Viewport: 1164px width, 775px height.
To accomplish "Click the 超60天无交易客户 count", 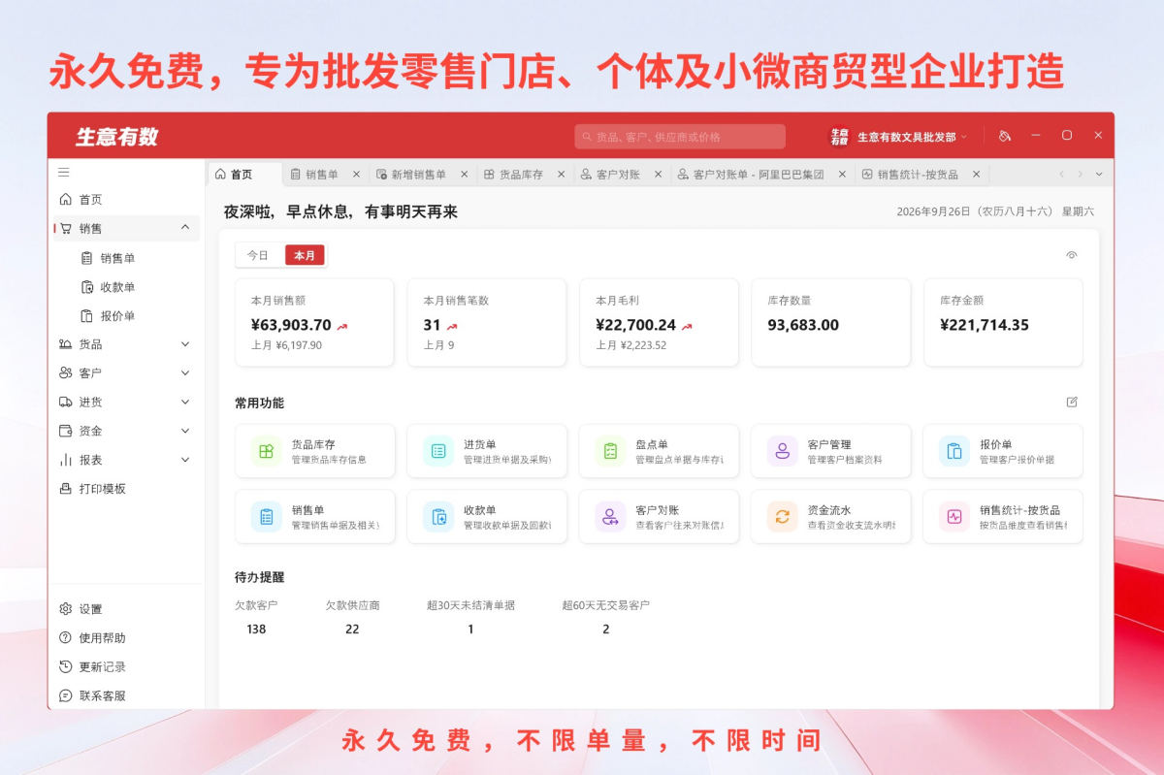I will pos(606,630).
